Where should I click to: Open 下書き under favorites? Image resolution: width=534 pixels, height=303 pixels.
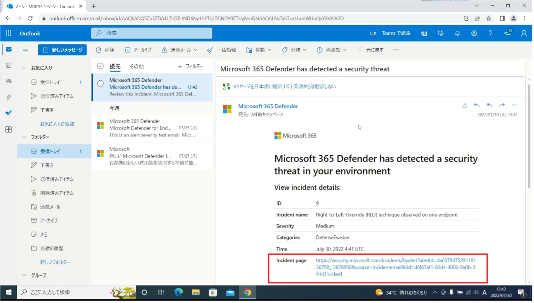[54, 110]
